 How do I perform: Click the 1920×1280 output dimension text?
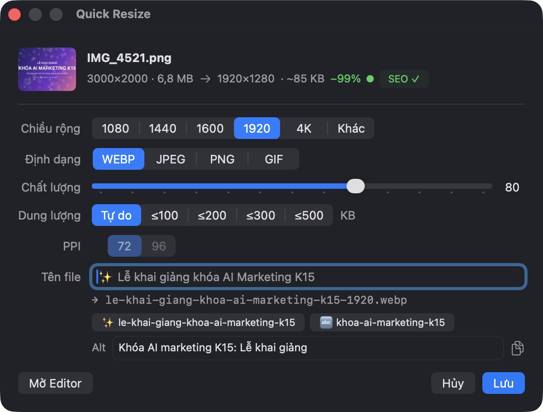(246, 79)
